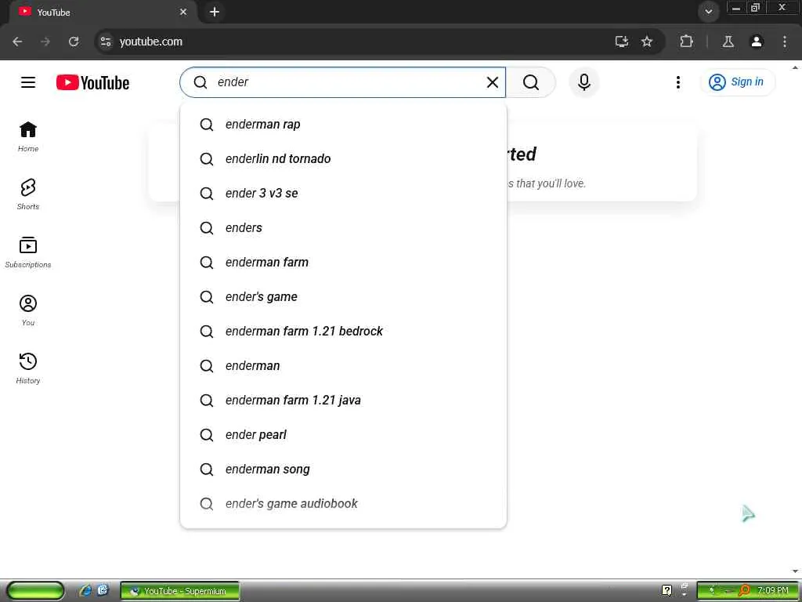
Task: Open the YouTube hamburger guide menu
Action: (x=28, y=82)
